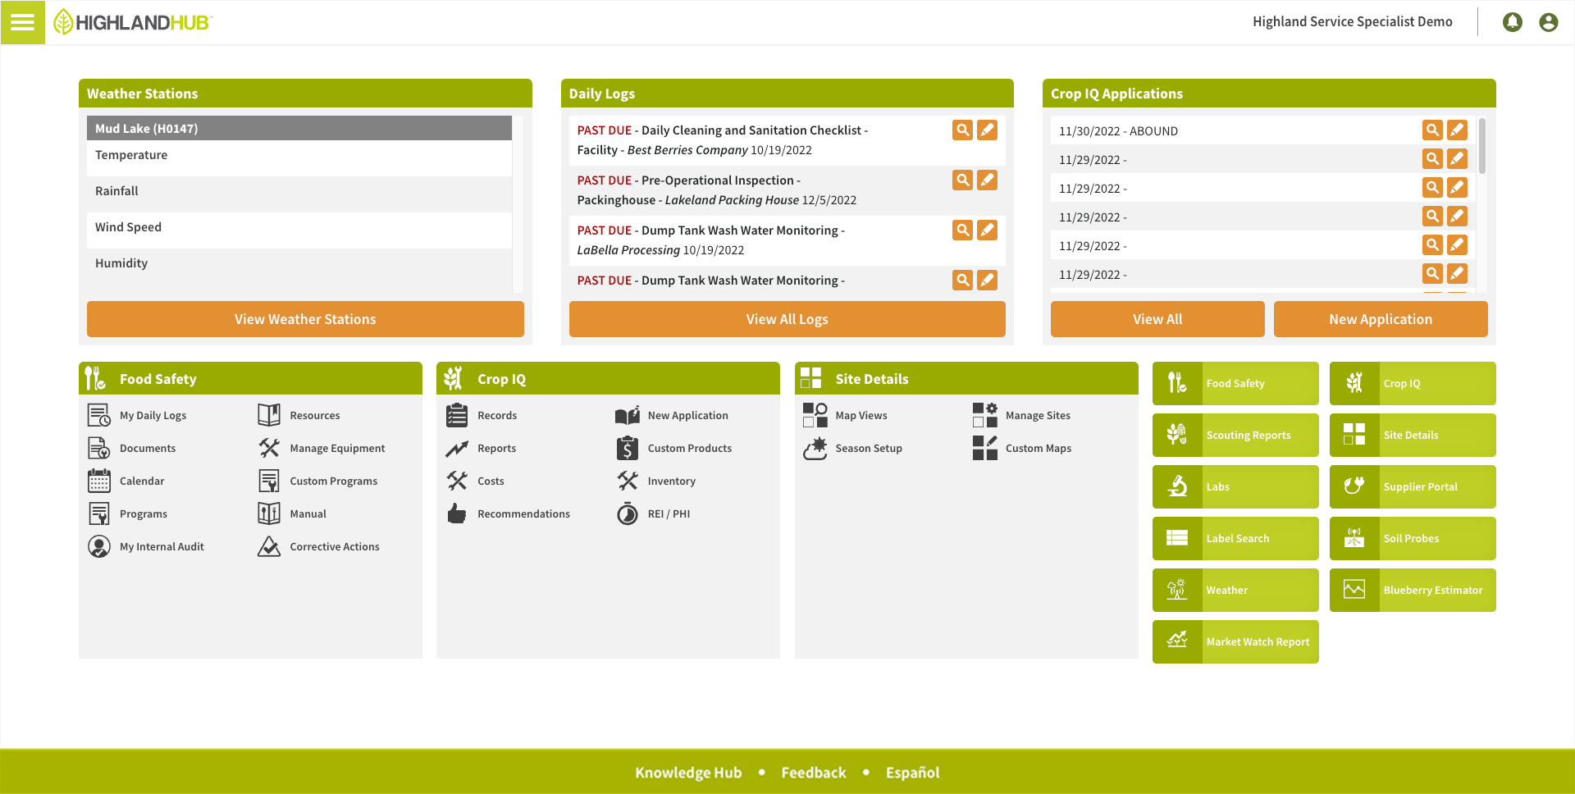This screenshot has width=1575, height=794.
Task: Open Crop IQ Records
Action: point(457,415)
